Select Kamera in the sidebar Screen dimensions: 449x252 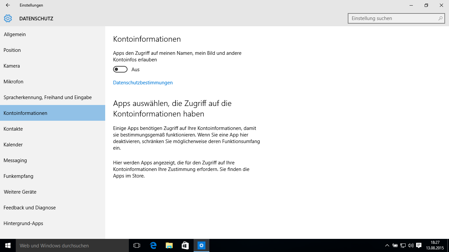12,66
